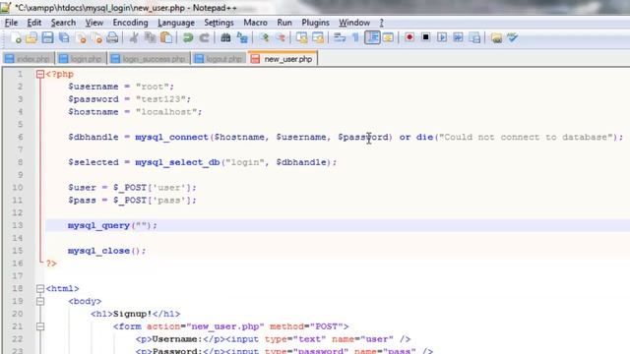630x354 pixels.
Task: Run macro multiple times icon
Action: (458, 37)
